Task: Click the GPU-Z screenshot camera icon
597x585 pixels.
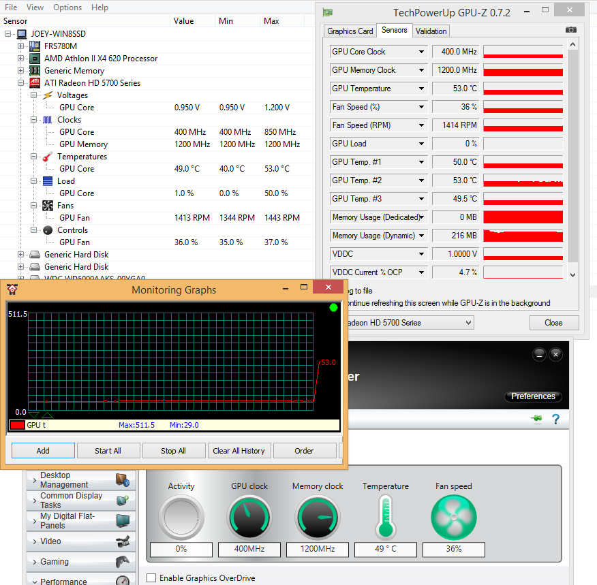Action: click(x=570, y=30)
